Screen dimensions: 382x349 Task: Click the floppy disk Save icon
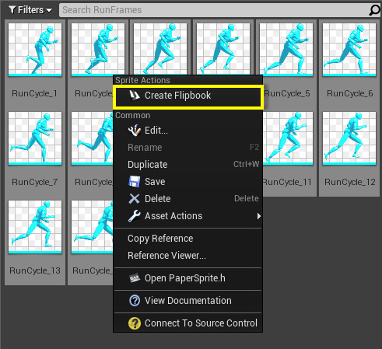[135, 182]
